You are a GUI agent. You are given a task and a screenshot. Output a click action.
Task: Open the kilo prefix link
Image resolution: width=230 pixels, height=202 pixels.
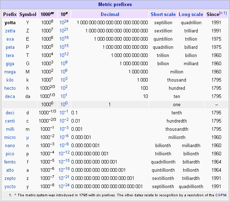click(10, 80)
